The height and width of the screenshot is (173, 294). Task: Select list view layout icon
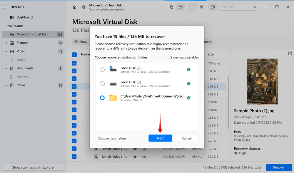(192, 7)
